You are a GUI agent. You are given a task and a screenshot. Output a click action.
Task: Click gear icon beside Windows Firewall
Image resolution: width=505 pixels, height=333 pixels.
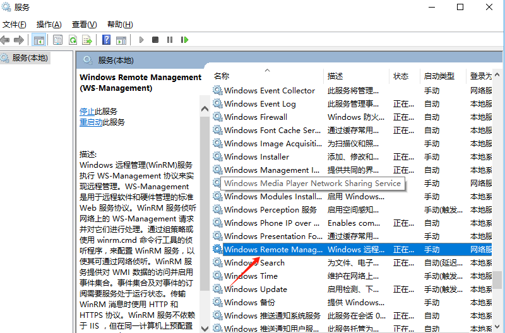(x=218, y=117)
